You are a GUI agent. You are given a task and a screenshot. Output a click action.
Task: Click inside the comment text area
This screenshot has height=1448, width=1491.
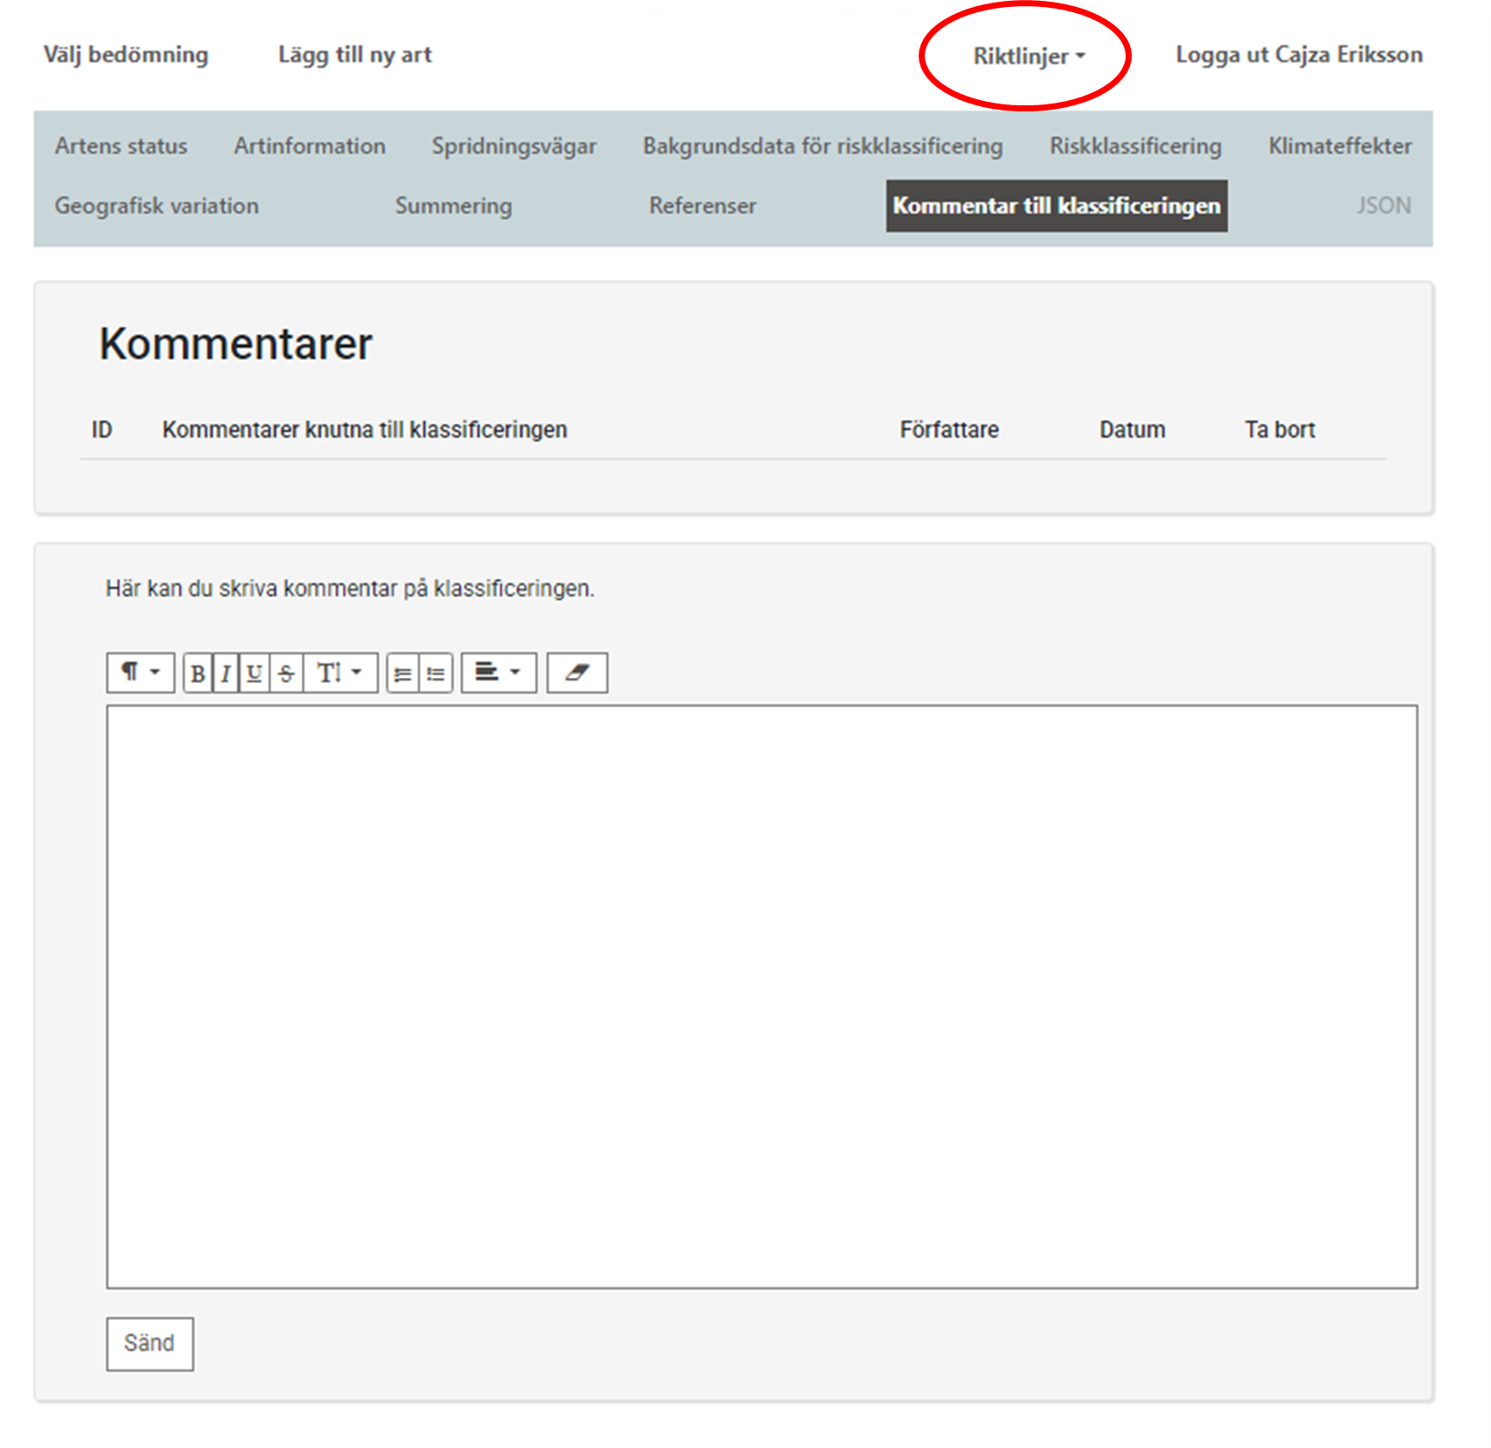[762, 996]
